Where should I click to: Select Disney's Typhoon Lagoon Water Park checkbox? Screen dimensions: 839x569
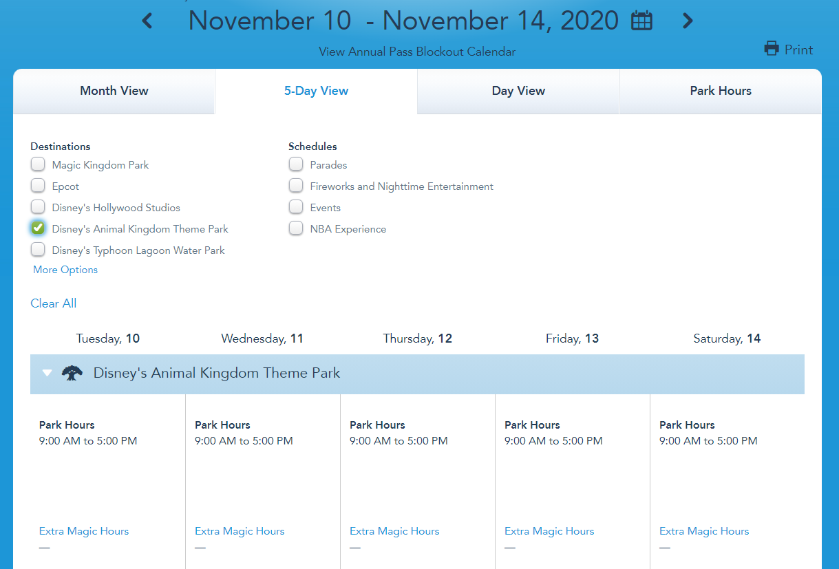[x=39, y=250]
